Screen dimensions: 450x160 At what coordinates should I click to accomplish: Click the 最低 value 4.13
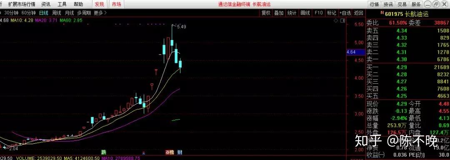click(444, 118)
